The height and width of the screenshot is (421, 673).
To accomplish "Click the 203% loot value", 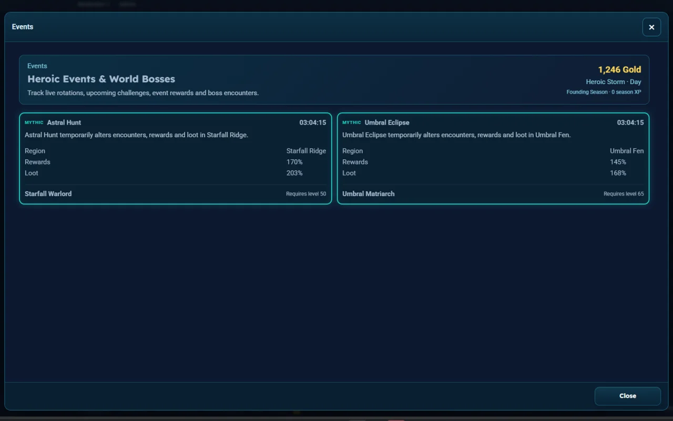I will [294, 173].
